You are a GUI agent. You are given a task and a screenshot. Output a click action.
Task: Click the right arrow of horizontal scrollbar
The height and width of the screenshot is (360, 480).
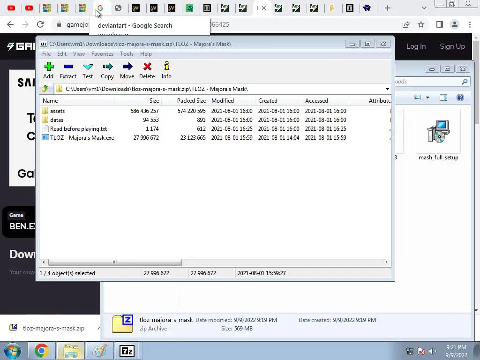click(386, 262)
